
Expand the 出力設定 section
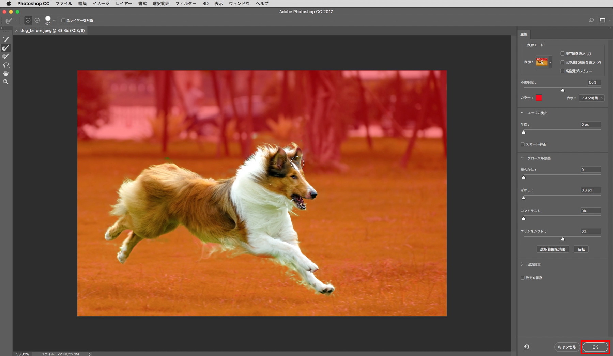[522, 264]
